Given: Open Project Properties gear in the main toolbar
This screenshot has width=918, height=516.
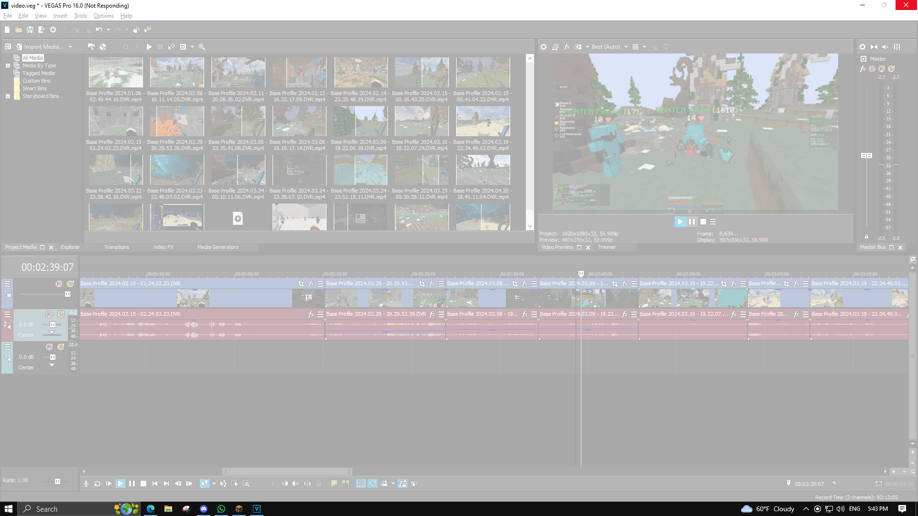Looking at the screenshot, I should point(53,30).
